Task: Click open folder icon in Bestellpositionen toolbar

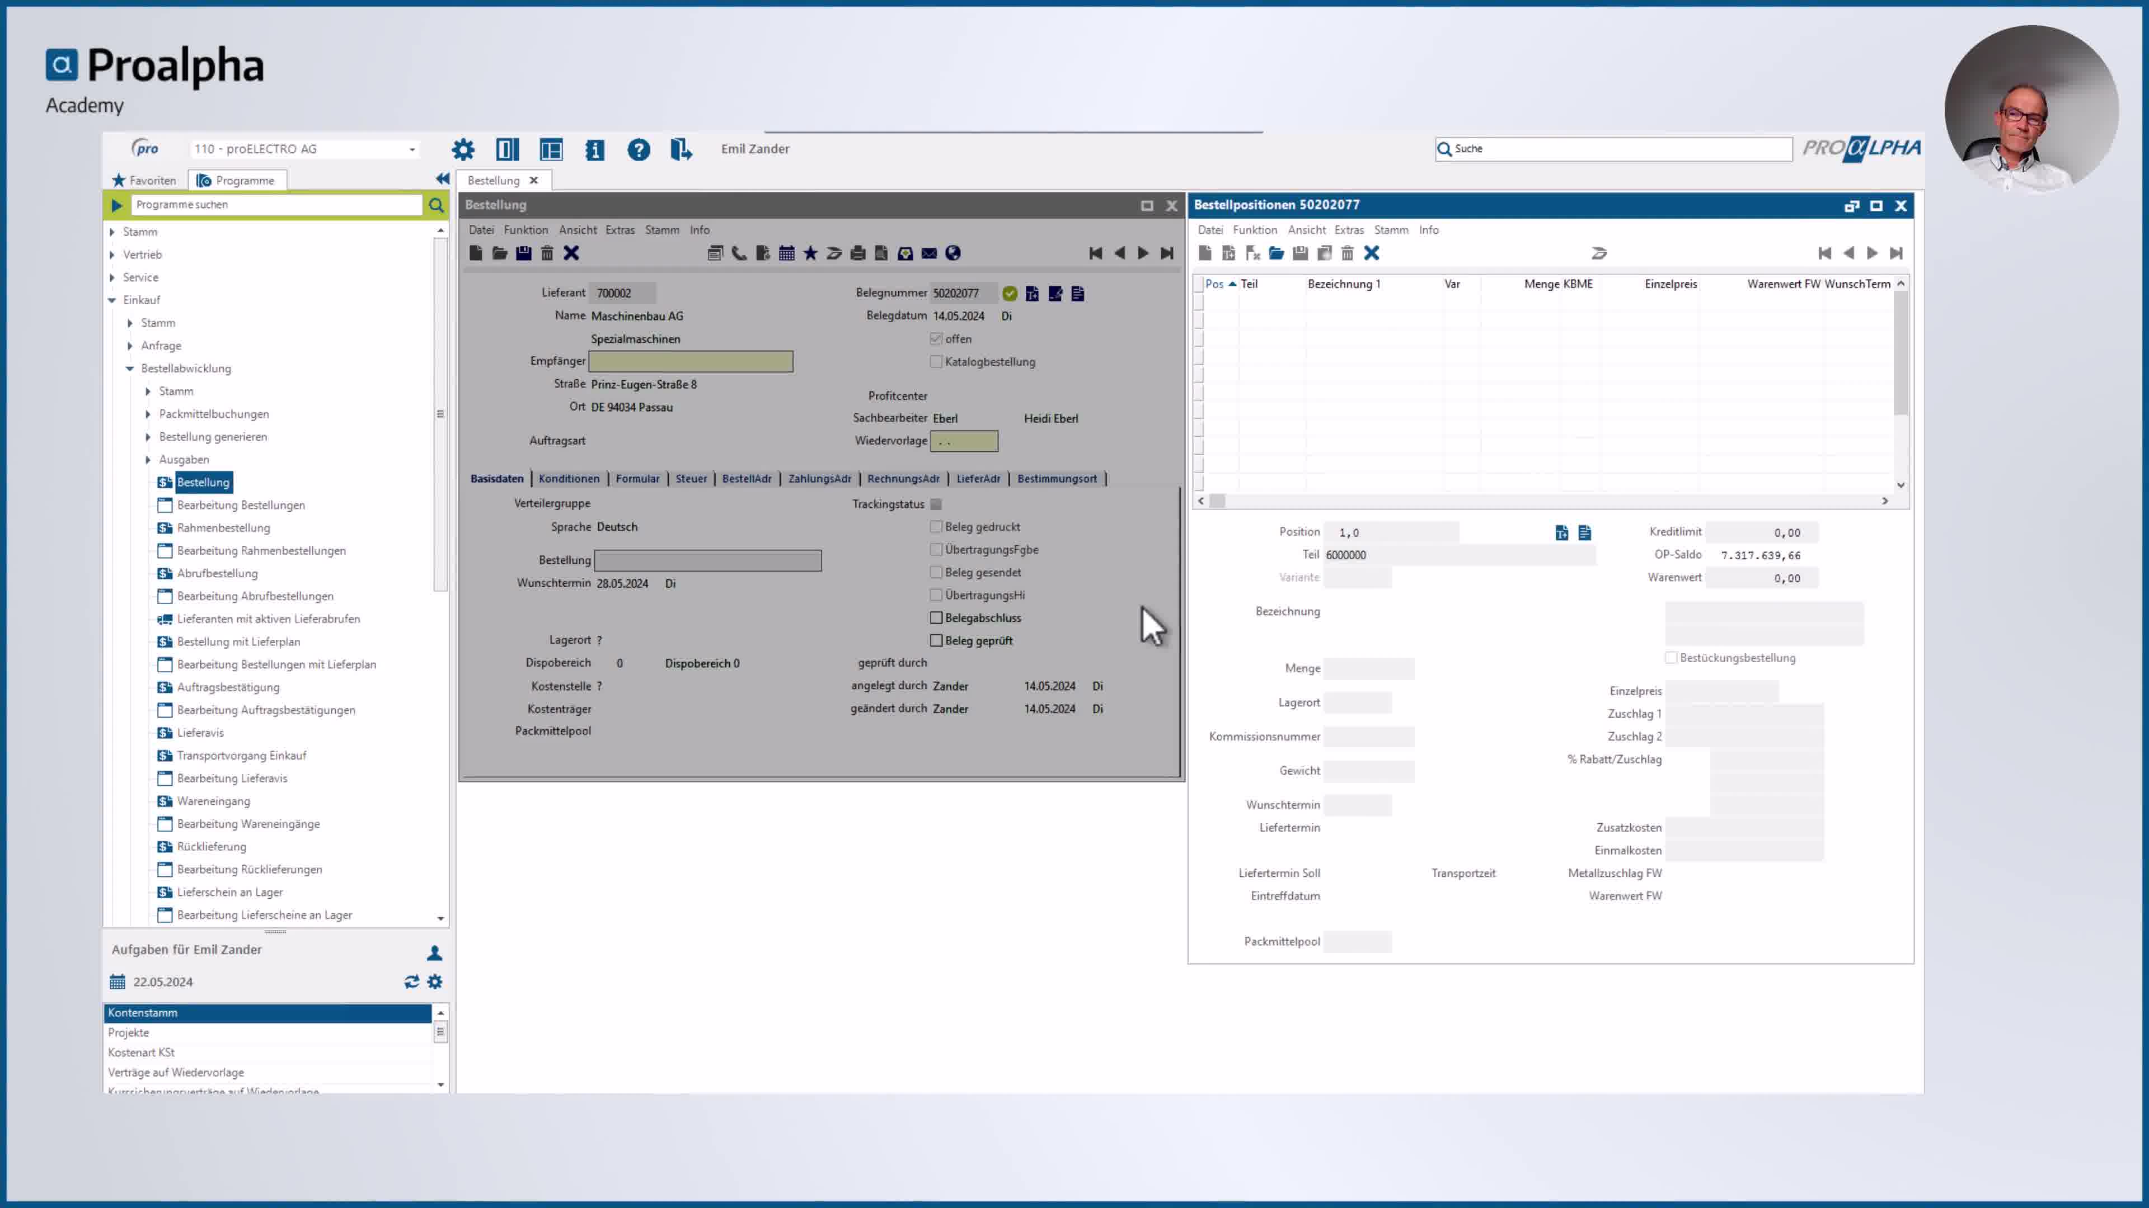Action: pos(1277,253)
